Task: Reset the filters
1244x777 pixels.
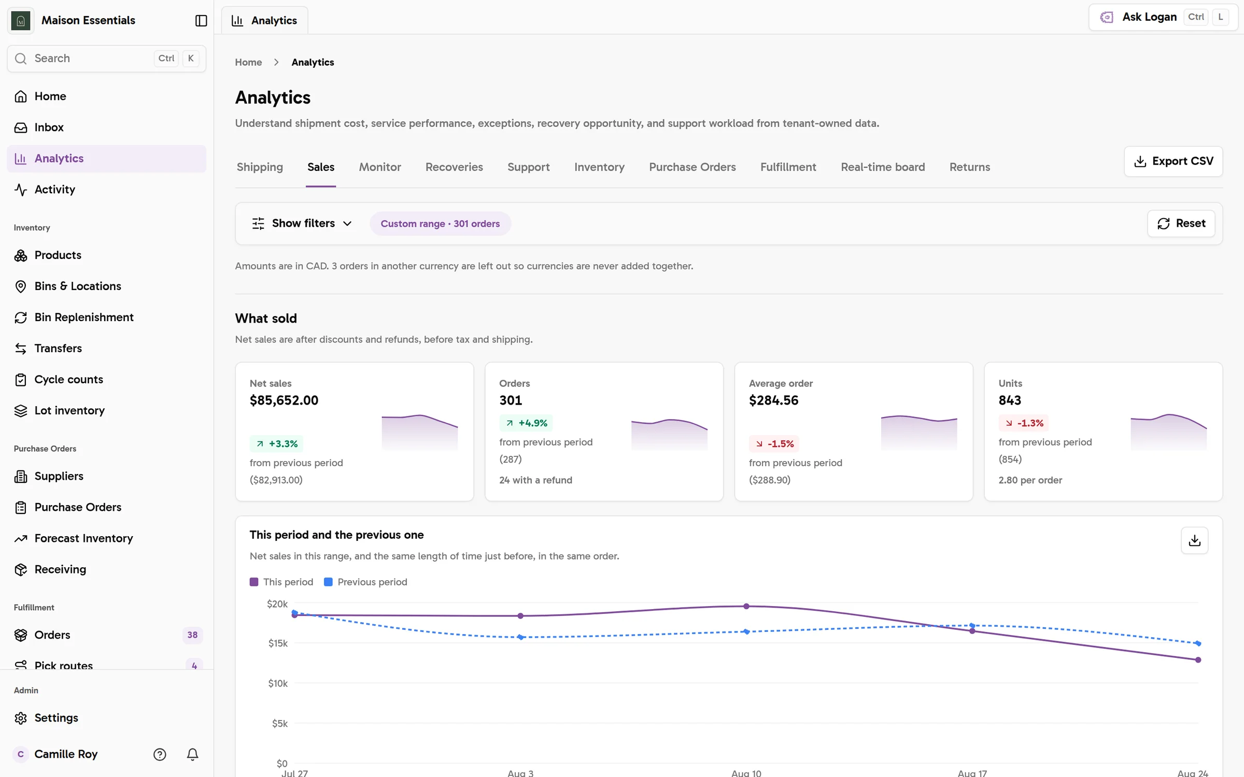Action: pyautogui.click(x=1181, y=223)
